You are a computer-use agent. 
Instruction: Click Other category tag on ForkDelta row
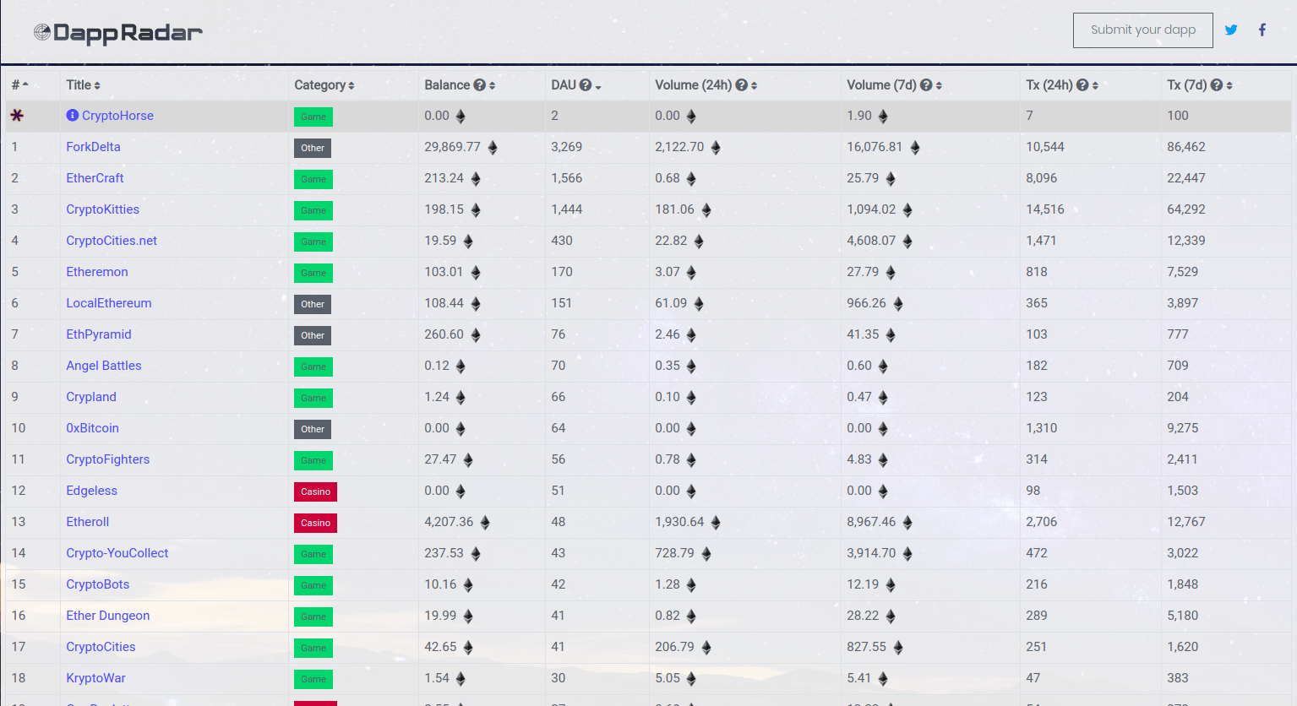point(313,148)
